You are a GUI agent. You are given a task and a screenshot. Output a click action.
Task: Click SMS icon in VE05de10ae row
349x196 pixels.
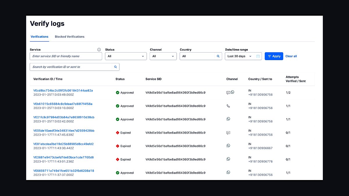tap(228, 133)
